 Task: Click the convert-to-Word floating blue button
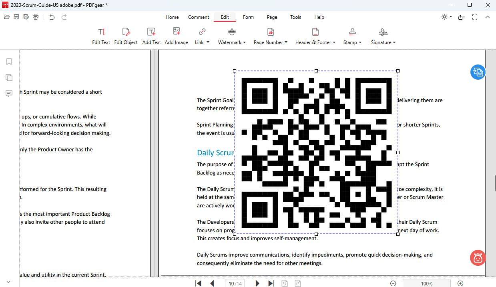[x=478, y=72]
